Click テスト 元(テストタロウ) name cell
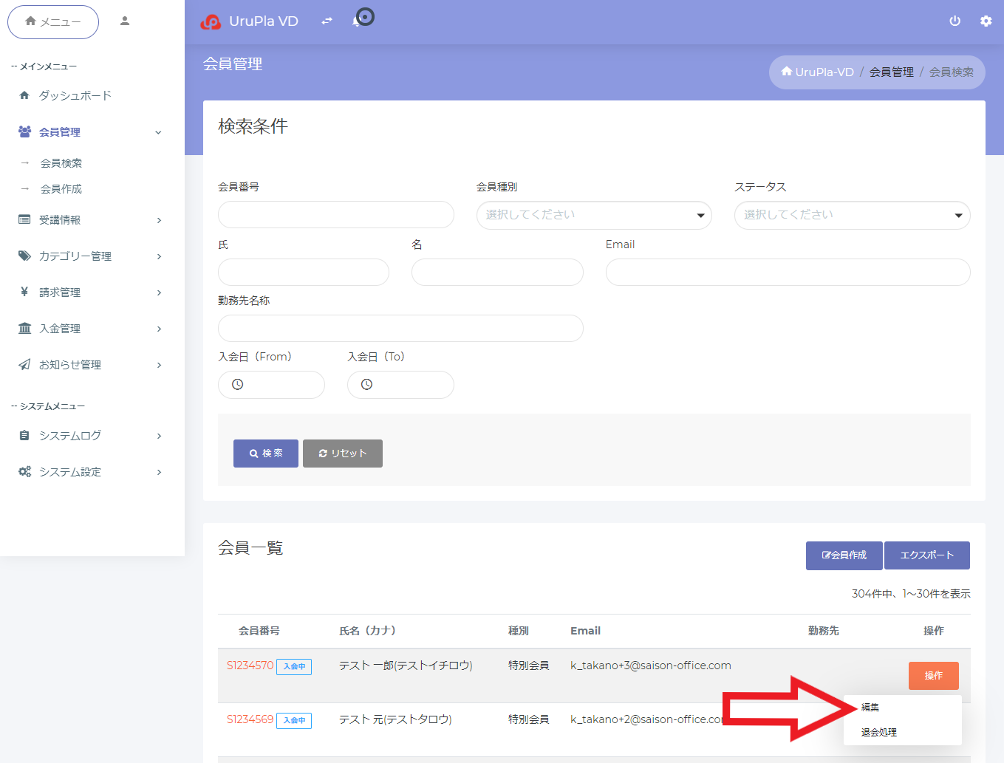The width and height of the screenshot is (1004, 763). tap(395, 719)
